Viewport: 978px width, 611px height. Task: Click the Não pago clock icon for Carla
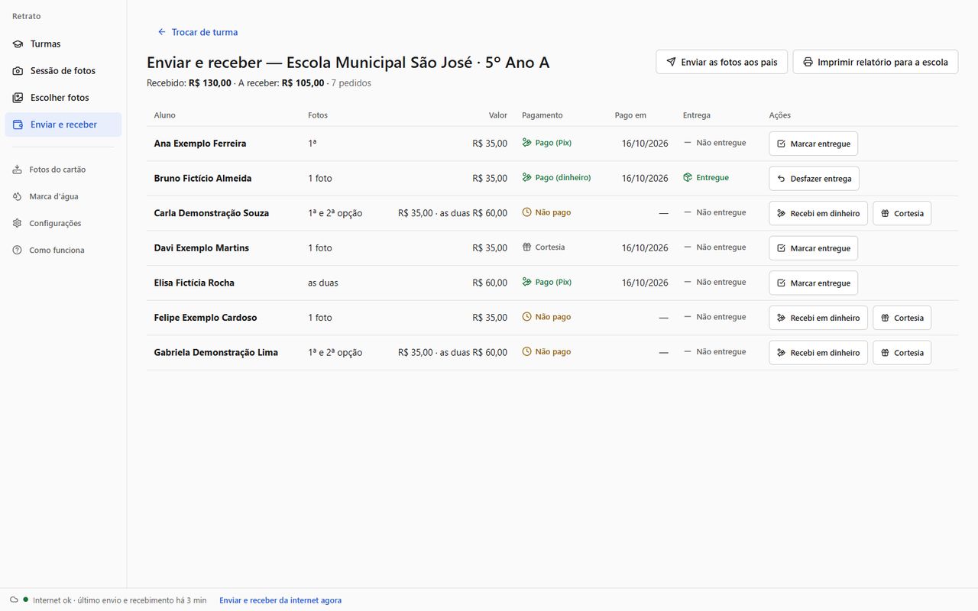(526, 212)
